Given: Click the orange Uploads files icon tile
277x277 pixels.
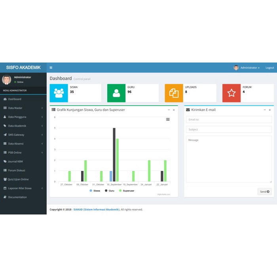Looking at the screenshot, I should coord(174,93).
